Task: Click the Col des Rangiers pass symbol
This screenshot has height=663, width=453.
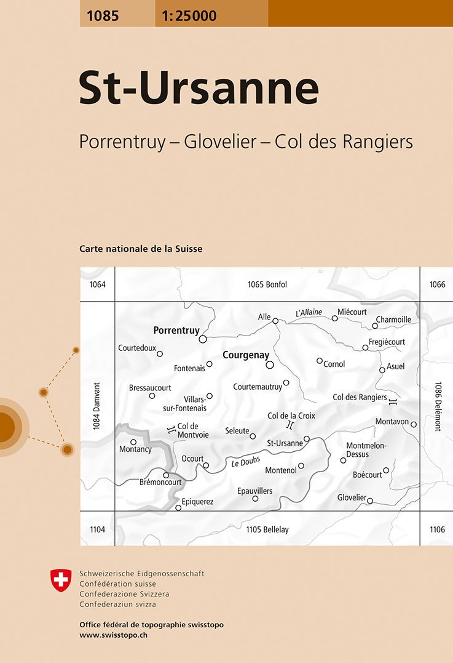Action: [x=393, y=401]
